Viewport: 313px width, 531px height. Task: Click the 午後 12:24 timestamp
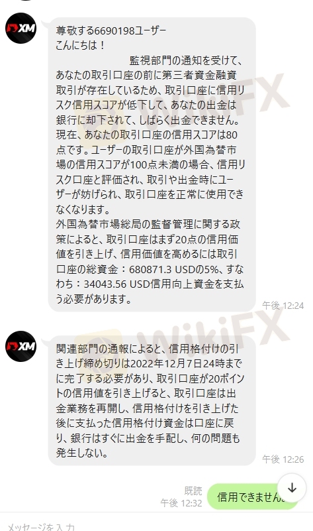point(283,306)
